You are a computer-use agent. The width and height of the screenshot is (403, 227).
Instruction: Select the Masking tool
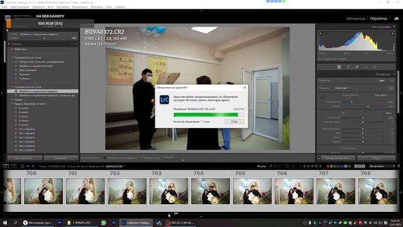[x=375, y=67]
